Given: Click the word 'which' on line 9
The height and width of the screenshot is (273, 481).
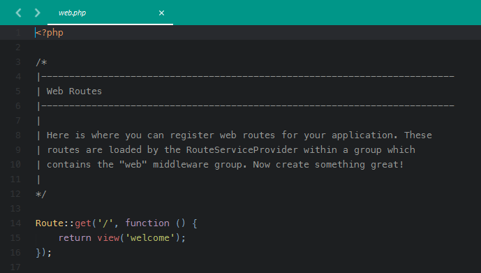Looking at the screenshot, I should pyautogui.click(x=401, y=149).
